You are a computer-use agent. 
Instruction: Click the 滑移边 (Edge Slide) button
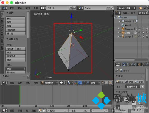tap(10, 49)
